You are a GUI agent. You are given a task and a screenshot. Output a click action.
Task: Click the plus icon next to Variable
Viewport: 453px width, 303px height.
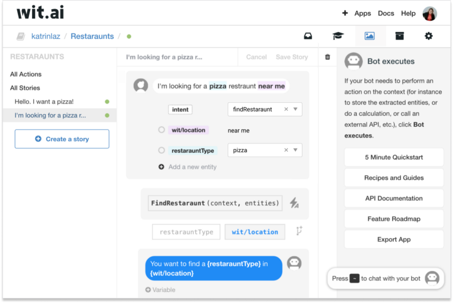coord(148,289)
